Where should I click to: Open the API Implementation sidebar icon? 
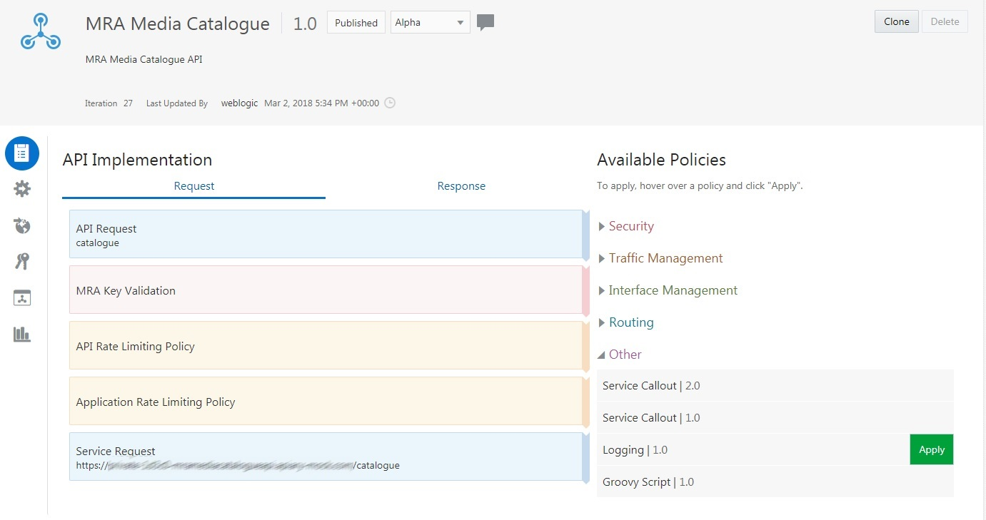[x=22, y=153]
